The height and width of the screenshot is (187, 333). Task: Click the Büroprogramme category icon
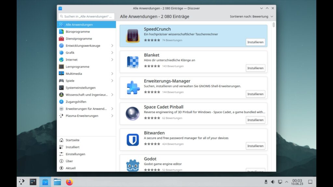click(x=61, y=31)
